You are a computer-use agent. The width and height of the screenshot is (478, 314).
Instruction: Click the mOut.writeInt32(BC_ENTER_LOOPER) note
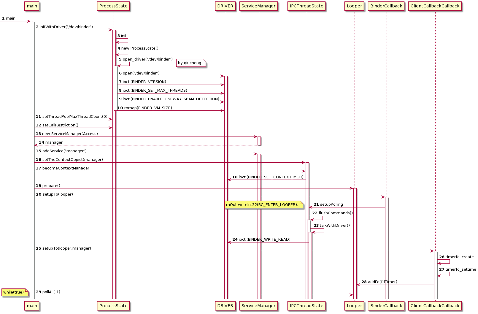pyautogui.click(x=262, y=204)
